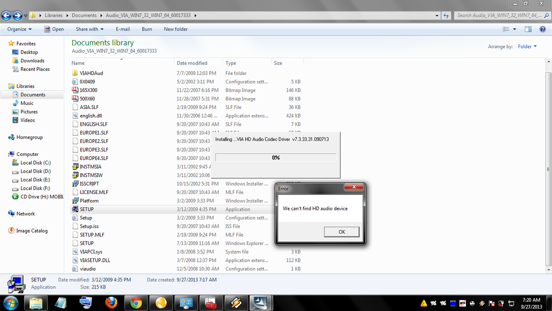This screenshot has width=552, height=311.
Task: Open the Videos library
Action: click(x=28, y=120)
